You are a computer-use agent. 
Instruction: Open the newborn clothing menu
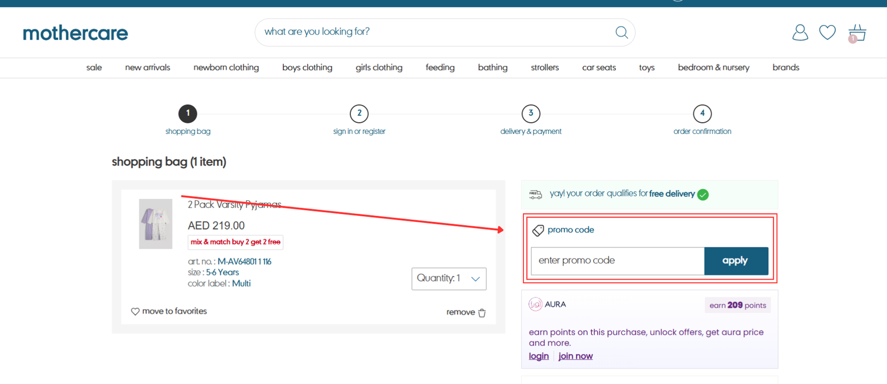pyautogui.click(x=226, y=68)
